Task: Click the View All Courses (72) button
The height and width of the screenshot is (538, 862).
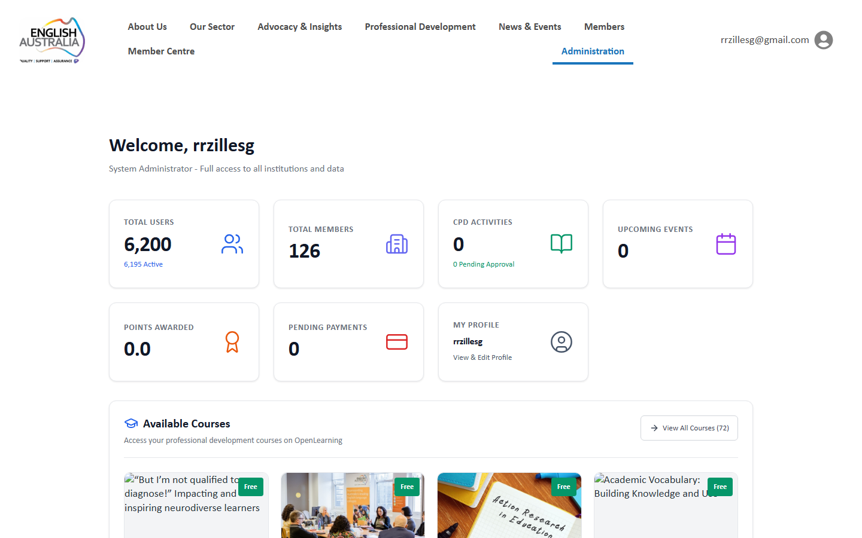Action: (x=689, y=428)
